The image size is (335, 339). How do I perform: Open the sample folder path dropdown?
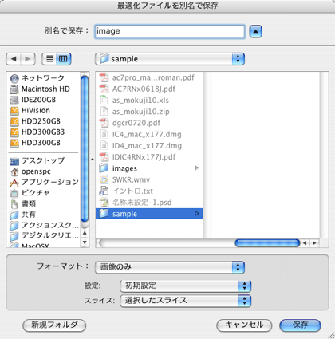(170, 59)
